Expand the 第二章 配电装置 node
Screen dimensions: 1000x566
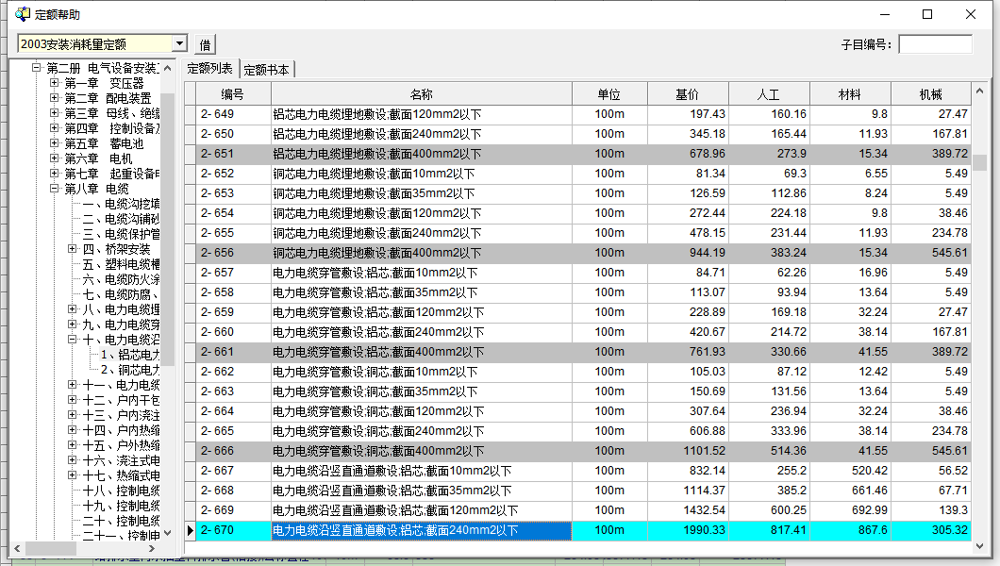coord(54,98)
